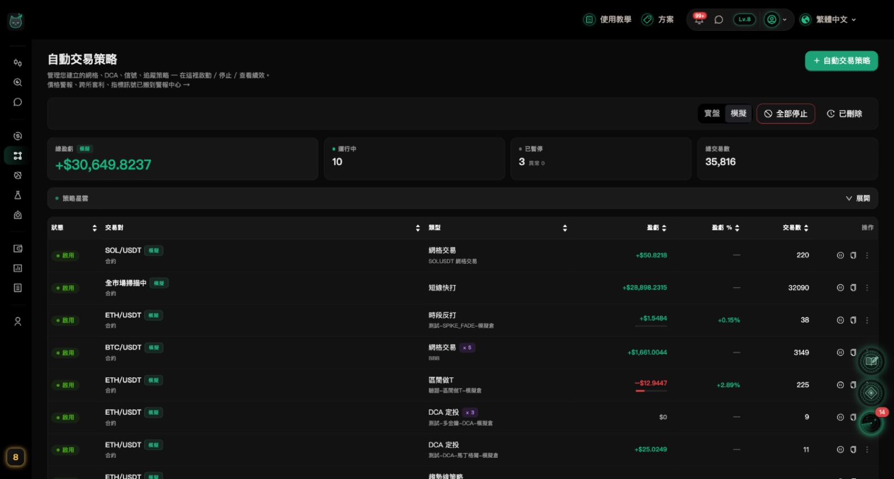Sort the table by 盈虧 % column
894x479 pixels.
click(x=725, y=228)
